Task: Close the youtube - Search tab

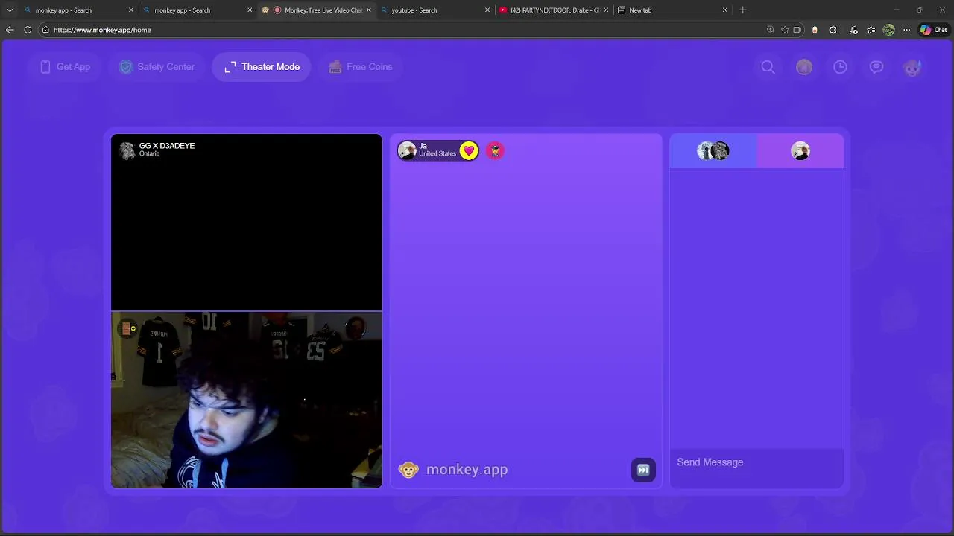Action: [487, 10]
